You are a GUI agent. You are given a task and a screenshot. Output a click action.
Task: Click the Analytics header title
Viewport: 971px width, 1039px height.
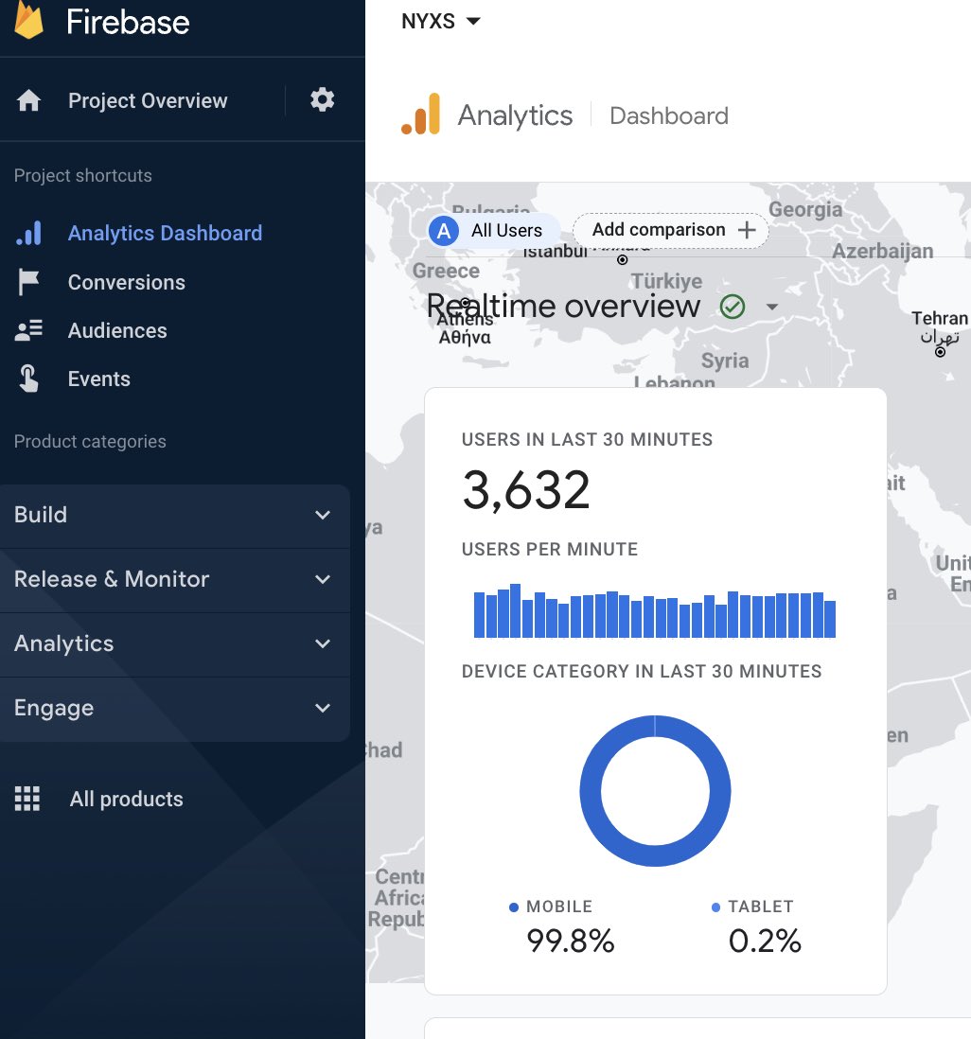[515, 115]
